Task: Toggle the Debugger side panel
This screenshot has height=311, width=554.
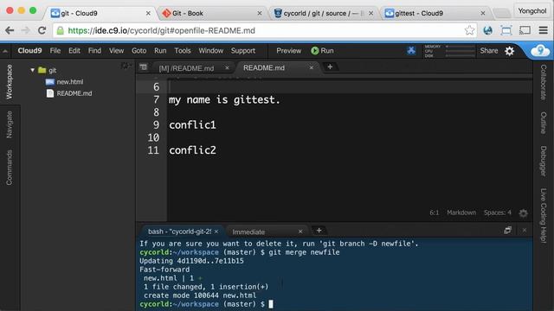Action: (x=544, y=162)
